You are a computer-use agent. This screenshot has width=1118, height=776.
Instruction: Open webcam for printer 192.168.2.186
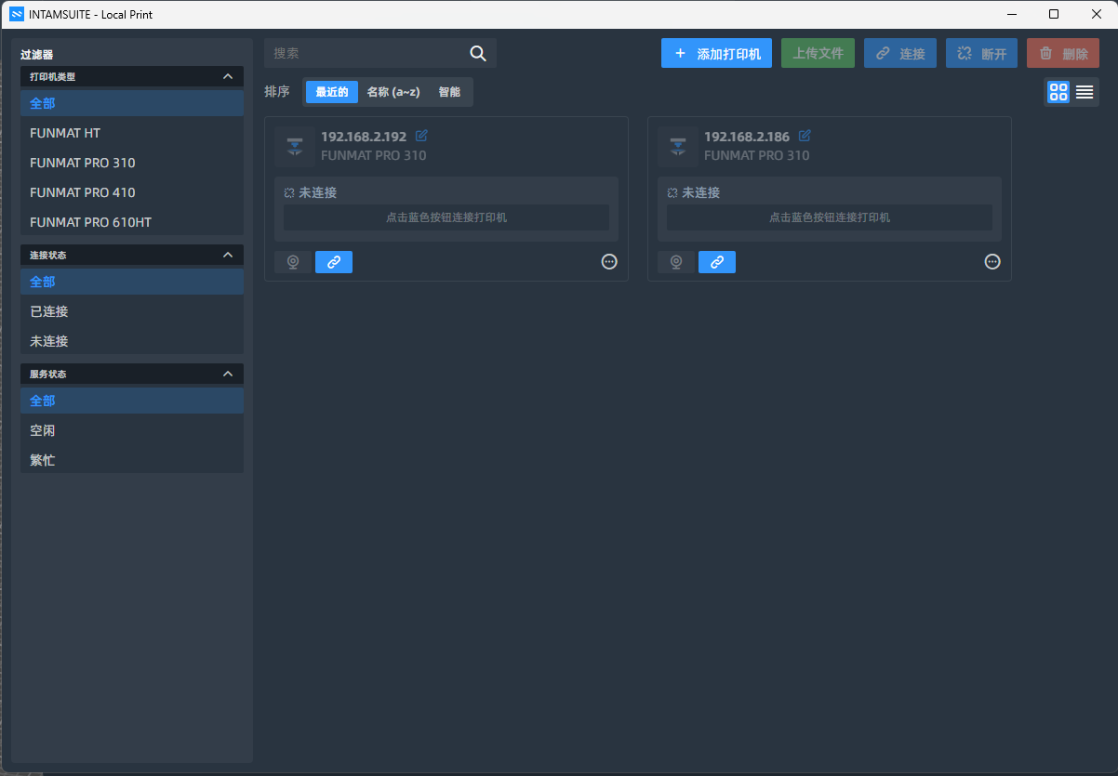(x=676, y=262)
